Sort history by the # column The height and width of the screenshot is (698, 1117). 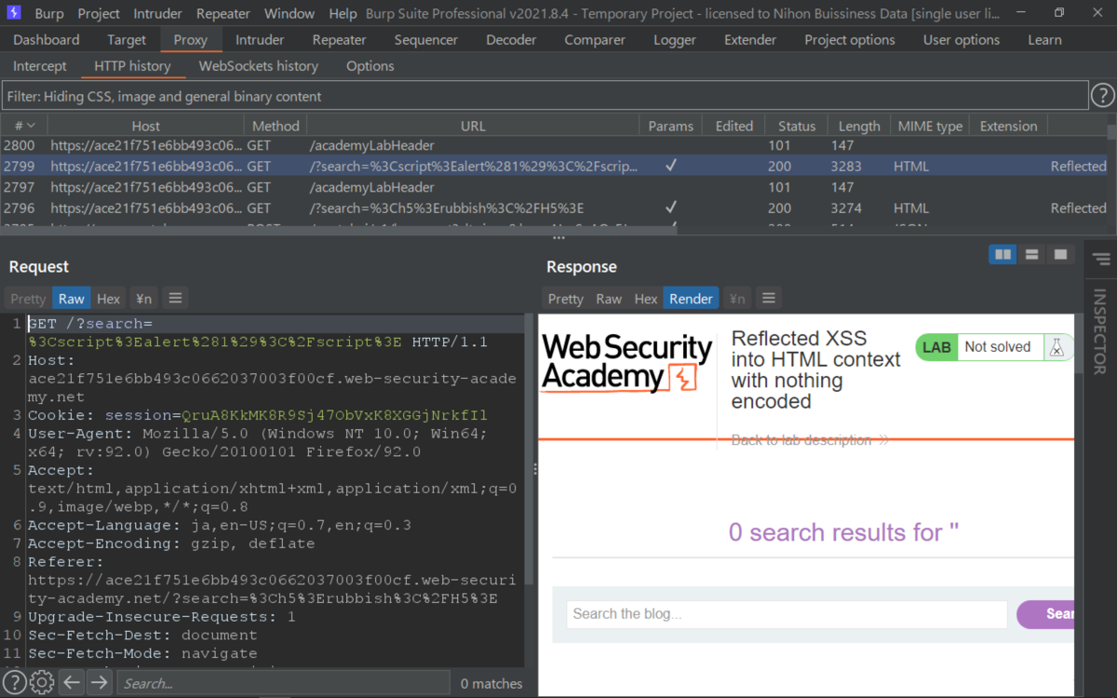(x=24, y=126)
